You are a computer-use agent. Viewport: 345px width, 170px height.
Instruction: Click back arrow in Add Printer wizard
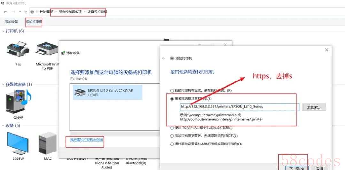tap(164, 58)
